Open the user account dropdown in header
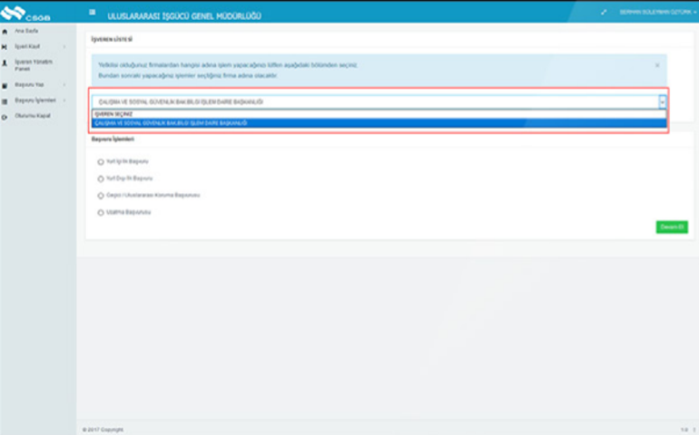This screenshot has height=435, width=699. point(656,13)
